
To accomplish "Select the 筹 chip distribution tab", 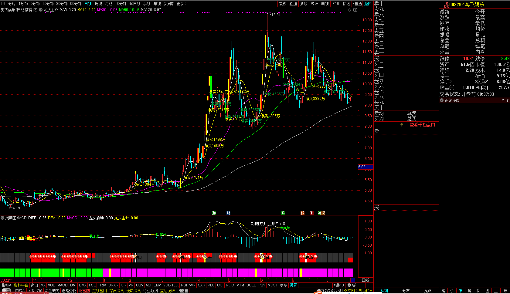I will [x=505, y=291].
